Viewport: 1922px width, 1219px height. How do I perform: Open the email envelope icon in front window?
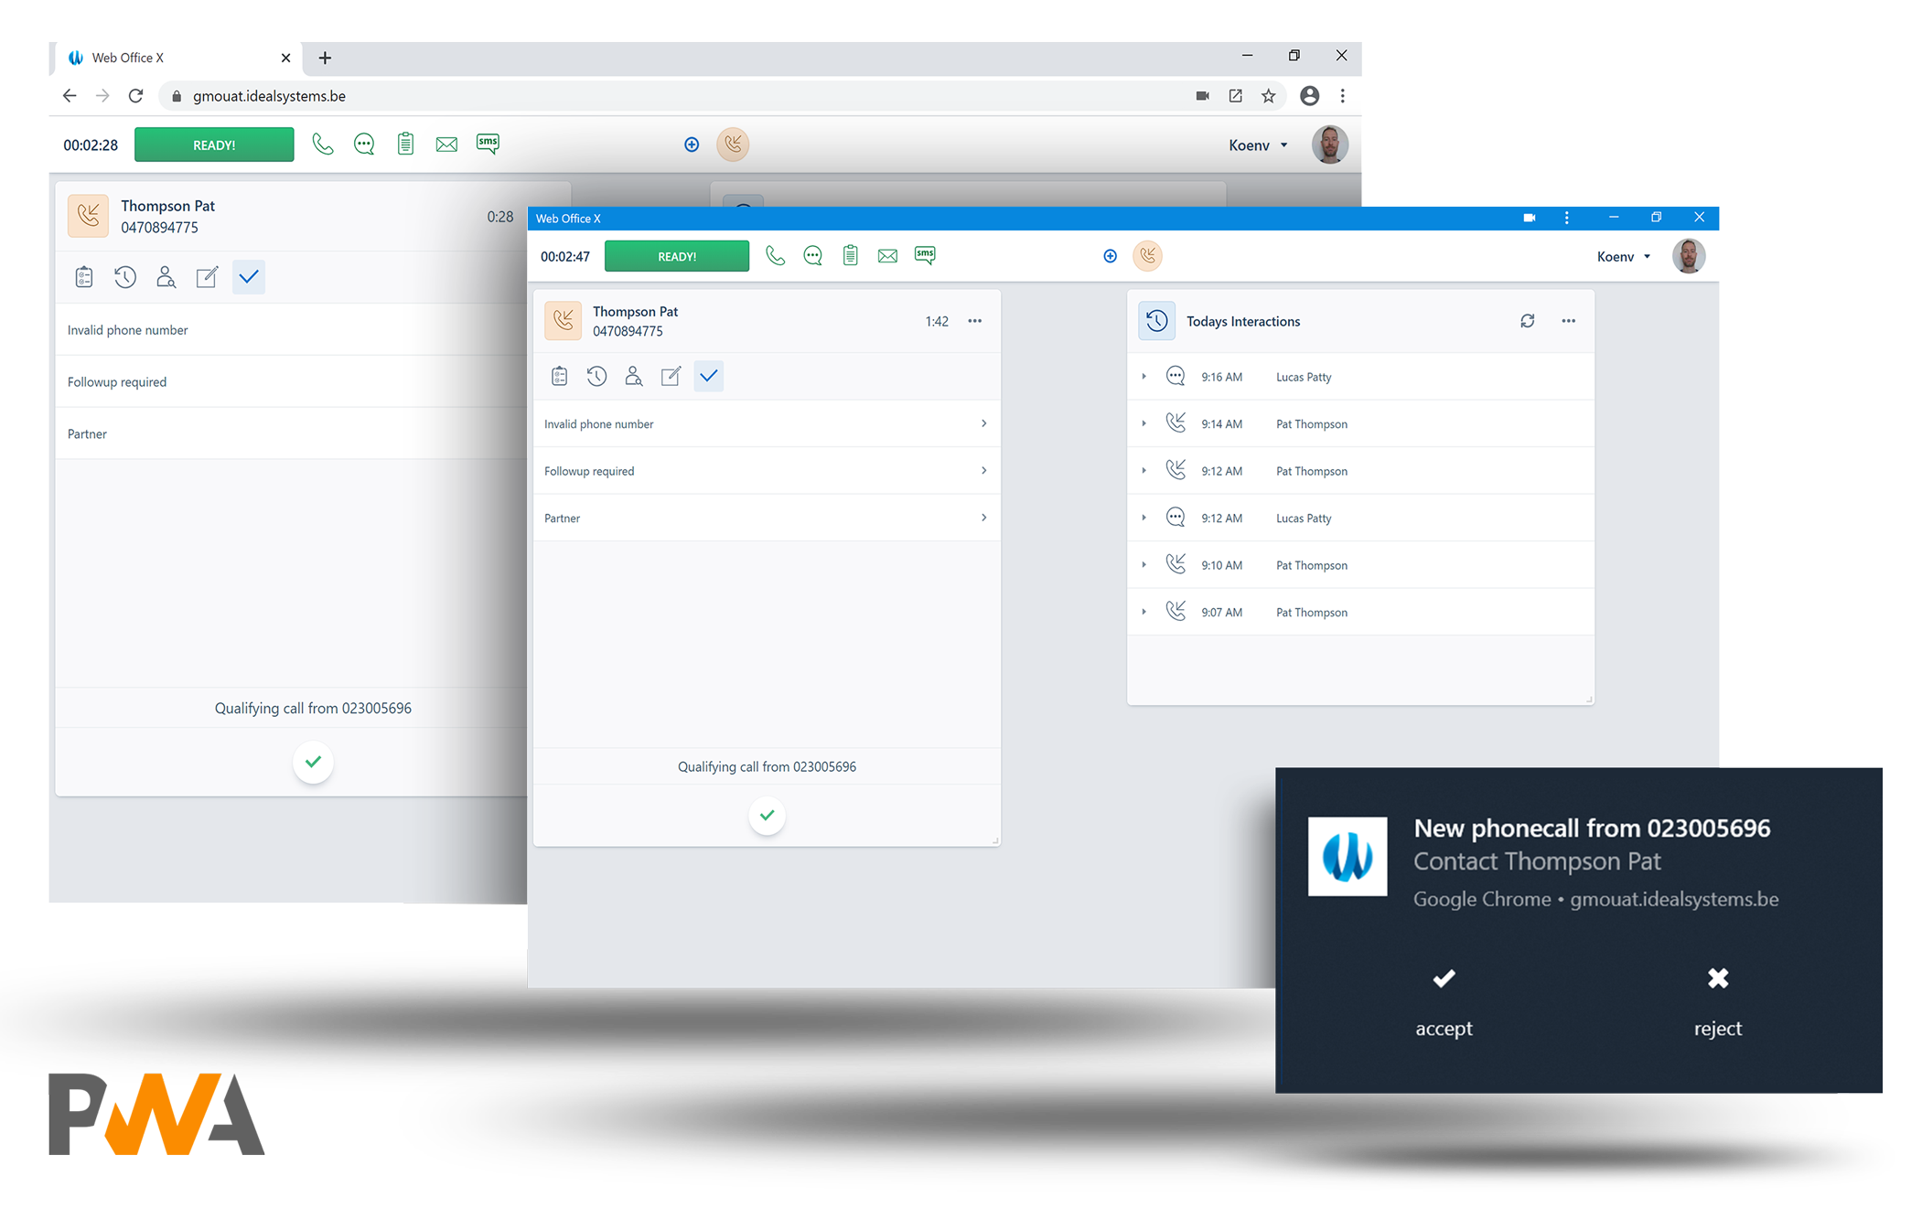click(887, 256)
